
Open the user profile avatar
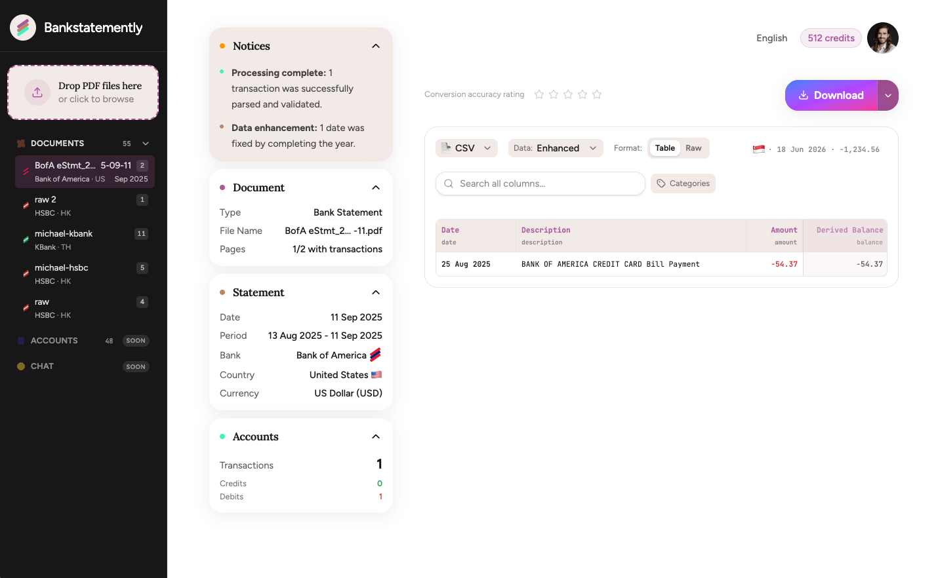(x=882, y=38)
